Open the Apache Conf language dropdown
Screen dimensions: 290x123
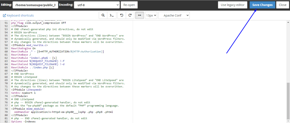pyautogui.click(x=174, y=15)
